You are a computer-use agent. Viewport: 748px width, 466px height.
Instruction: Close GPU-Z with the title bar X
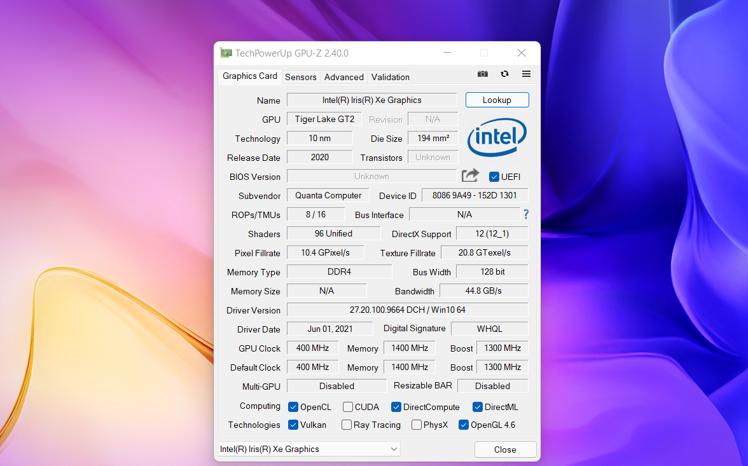[x=522, y=53]
